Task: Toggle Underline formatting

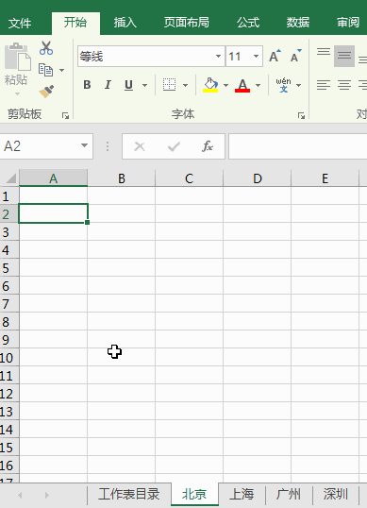Action: click(128, 85)
